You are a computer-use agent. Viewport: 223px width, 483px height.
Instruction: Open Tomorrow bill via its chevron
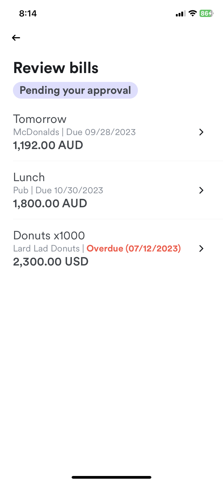tap(201, 132)
